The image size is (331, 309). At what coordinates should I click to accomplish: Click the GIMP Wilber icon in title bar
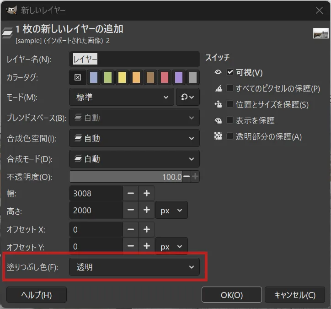pos(11,10)
